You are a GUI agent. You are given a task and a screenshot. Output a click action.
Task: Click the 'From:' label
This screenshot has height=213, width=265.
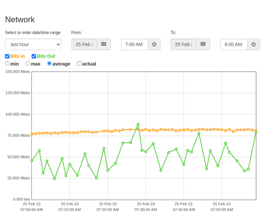(76, 33)
